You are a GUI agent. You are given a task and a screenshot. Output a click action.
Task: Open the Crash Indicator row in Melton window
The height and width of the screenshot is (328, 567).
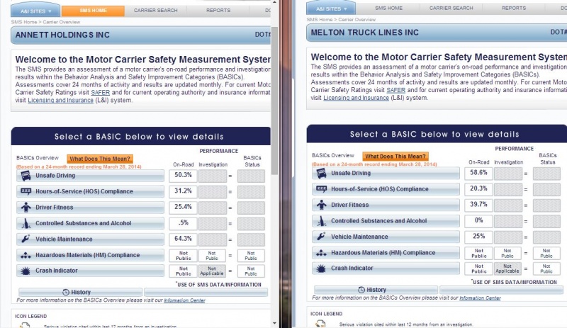point(386,268)
